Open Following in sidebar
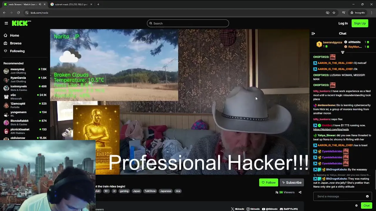376x211 pixels. [14, 51]
